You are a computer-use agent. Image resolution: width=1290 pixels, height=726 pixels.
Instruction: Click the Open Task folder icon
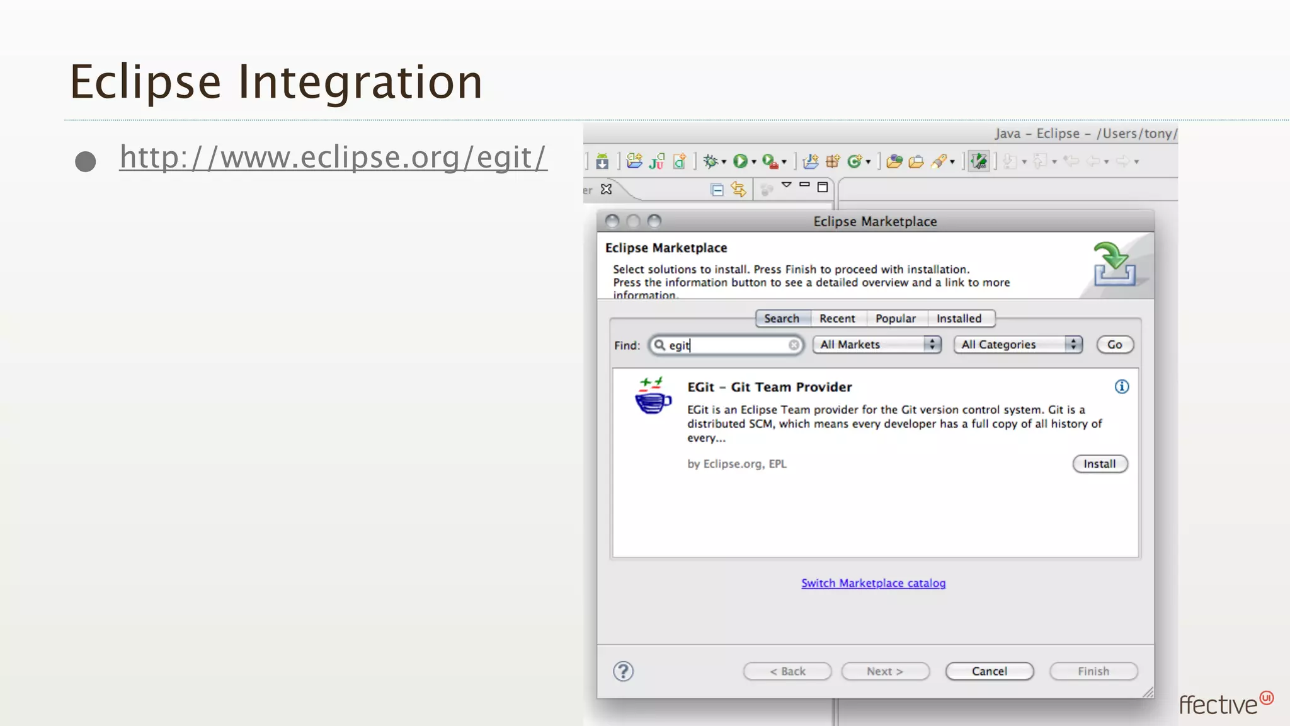[916, 162]
